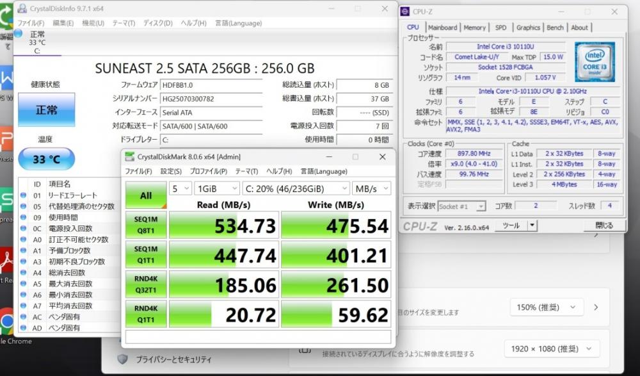Select the AD ベンダ固有 status icon
Image resolution: width=640 pixels, height=376 pixels.
click(23, 328)
